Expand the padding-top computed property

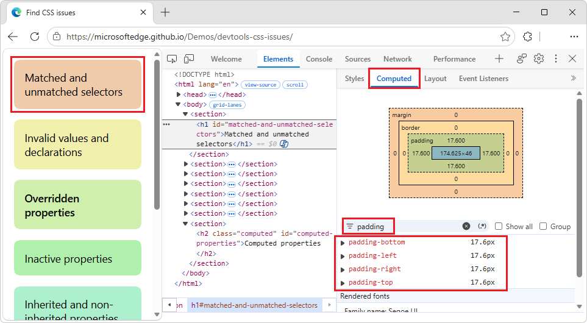tap(343, 283)
